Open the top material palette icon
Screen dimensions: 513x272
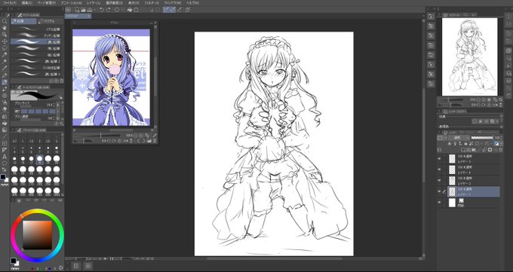pos(432,16)
